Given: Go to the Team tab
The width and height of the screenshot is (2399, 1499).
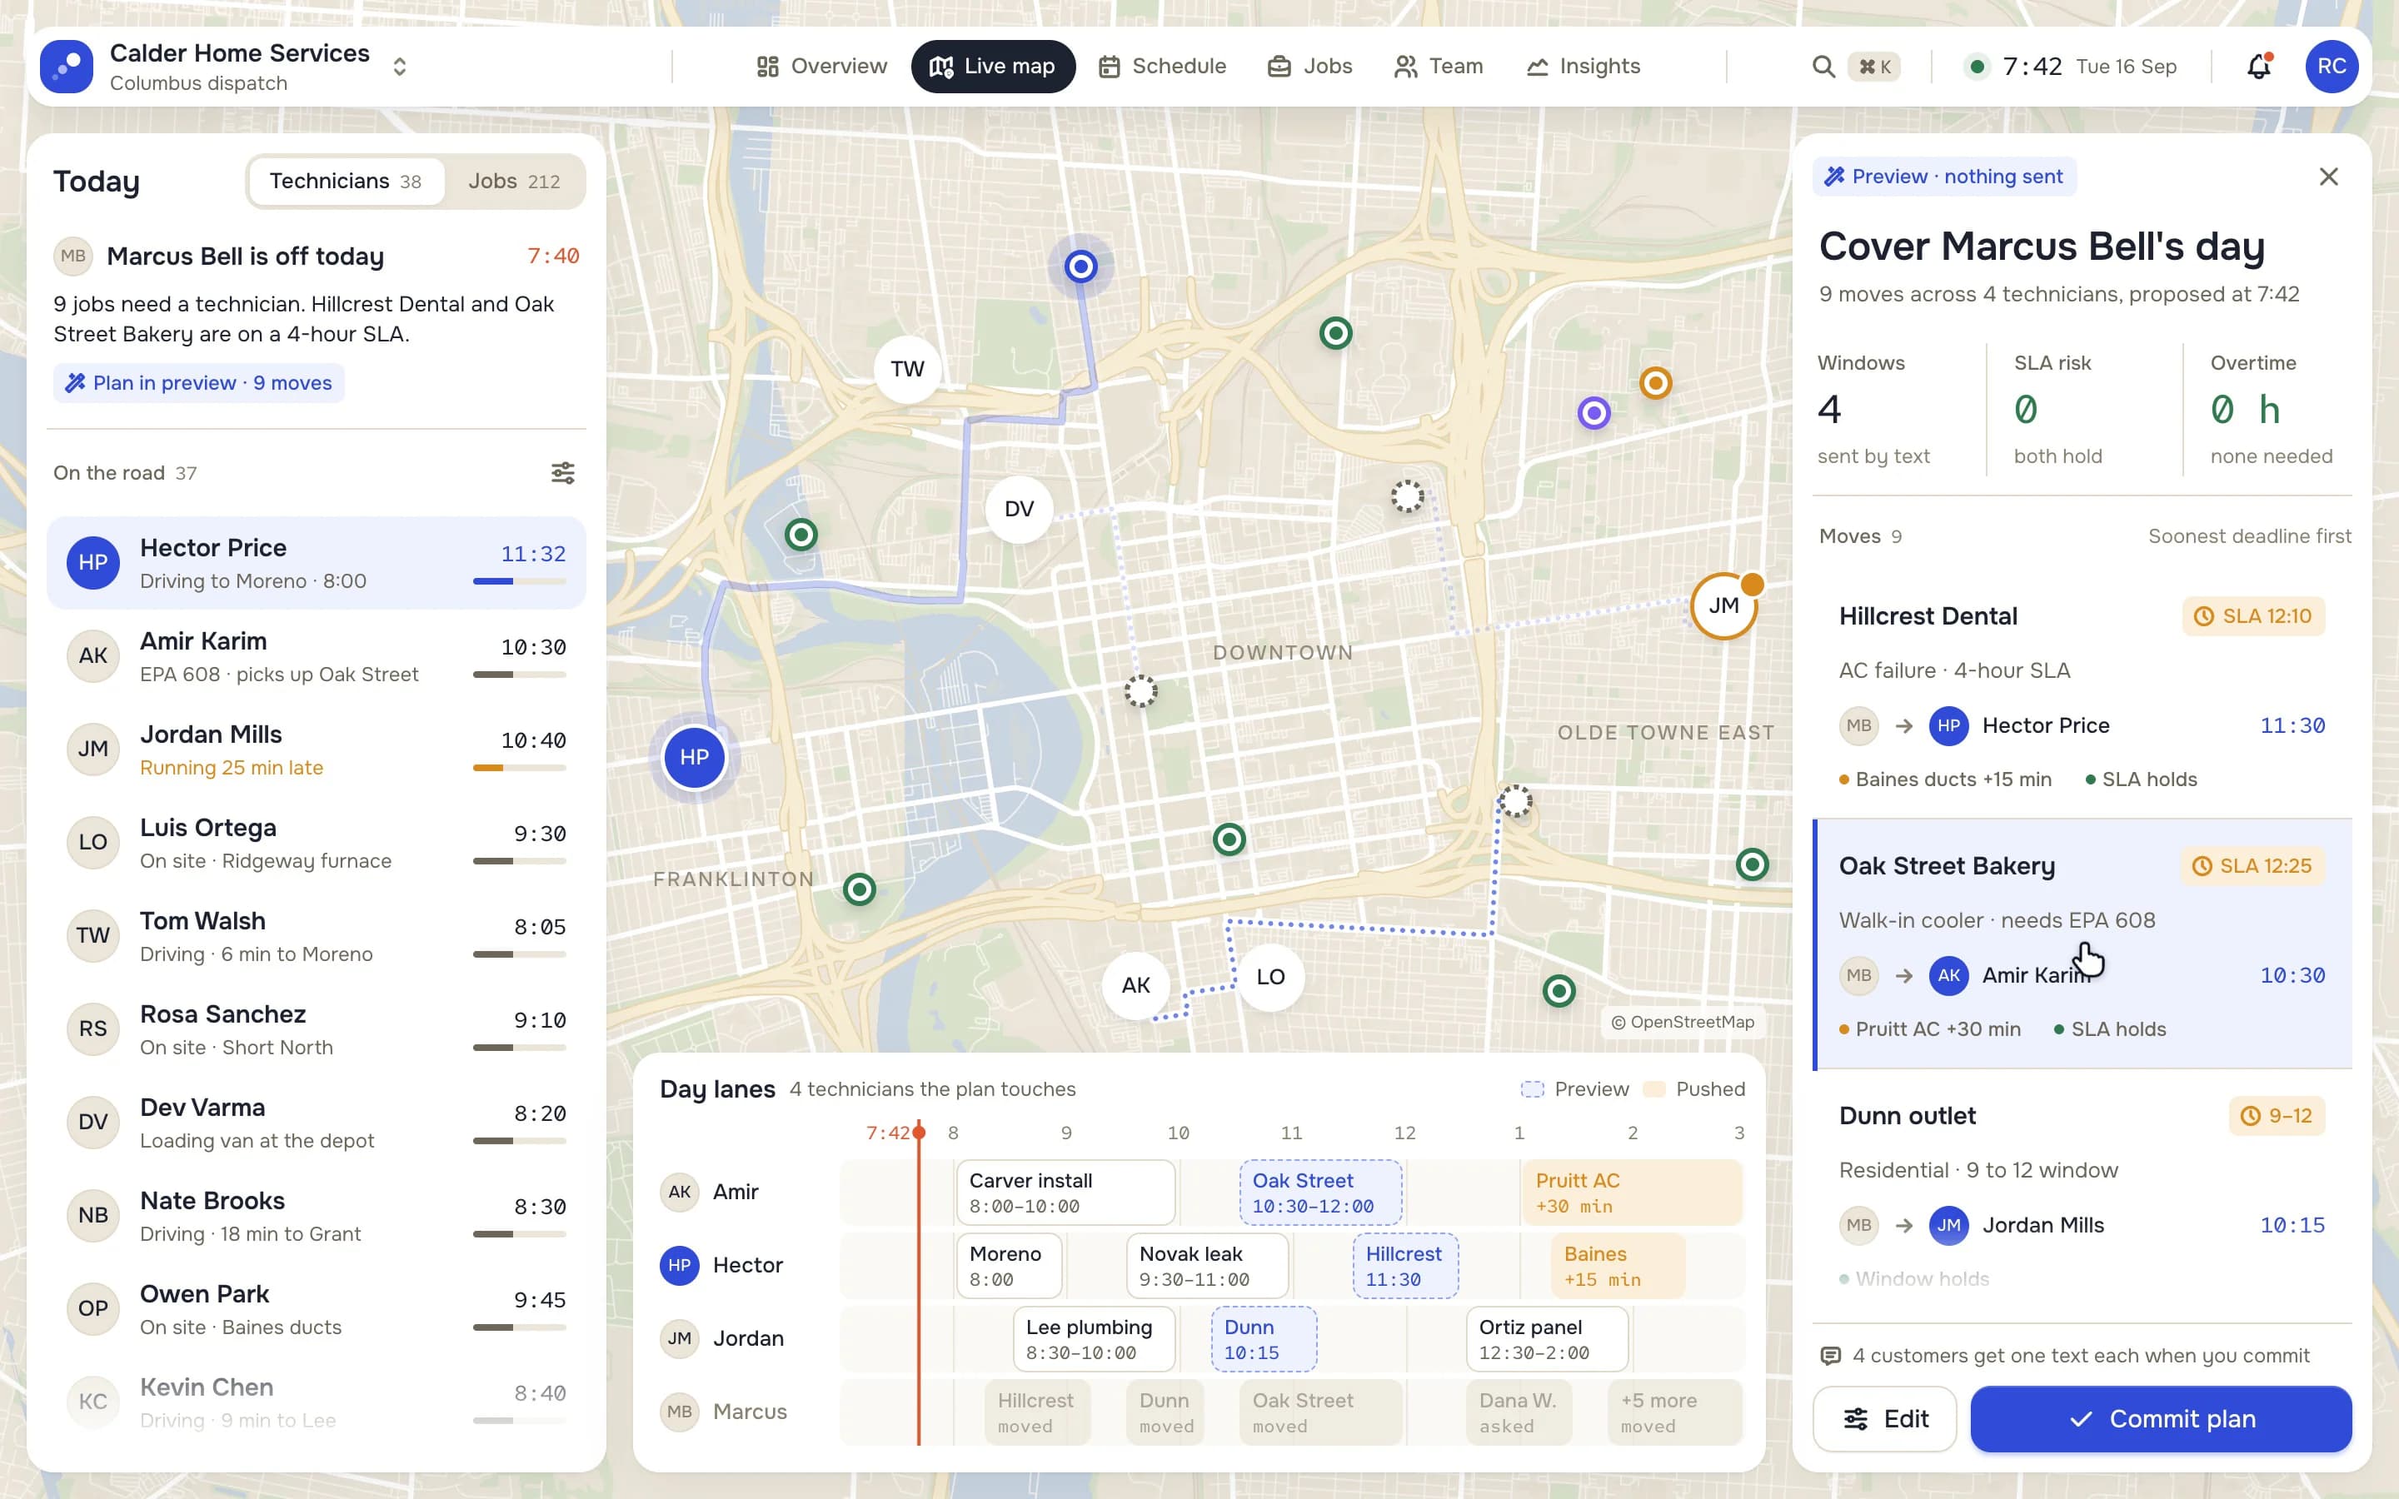Looking at the screenshot, I should 1439,67.
